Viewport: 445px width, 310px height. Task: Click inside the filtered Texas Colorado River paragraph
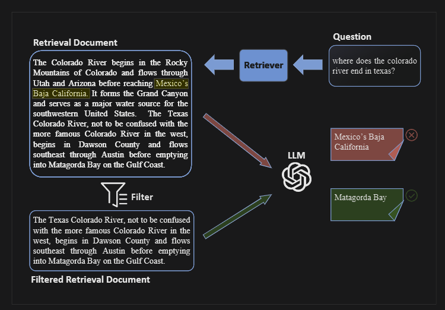112,241
